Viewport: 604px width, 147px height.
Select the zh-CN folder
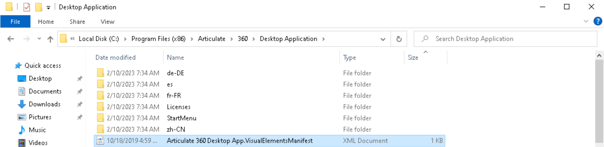tap(176, 129)
